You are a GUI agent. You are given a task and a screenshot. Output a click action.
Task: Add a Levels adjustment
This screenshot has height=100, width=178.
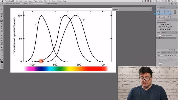(x=163, y=24)
